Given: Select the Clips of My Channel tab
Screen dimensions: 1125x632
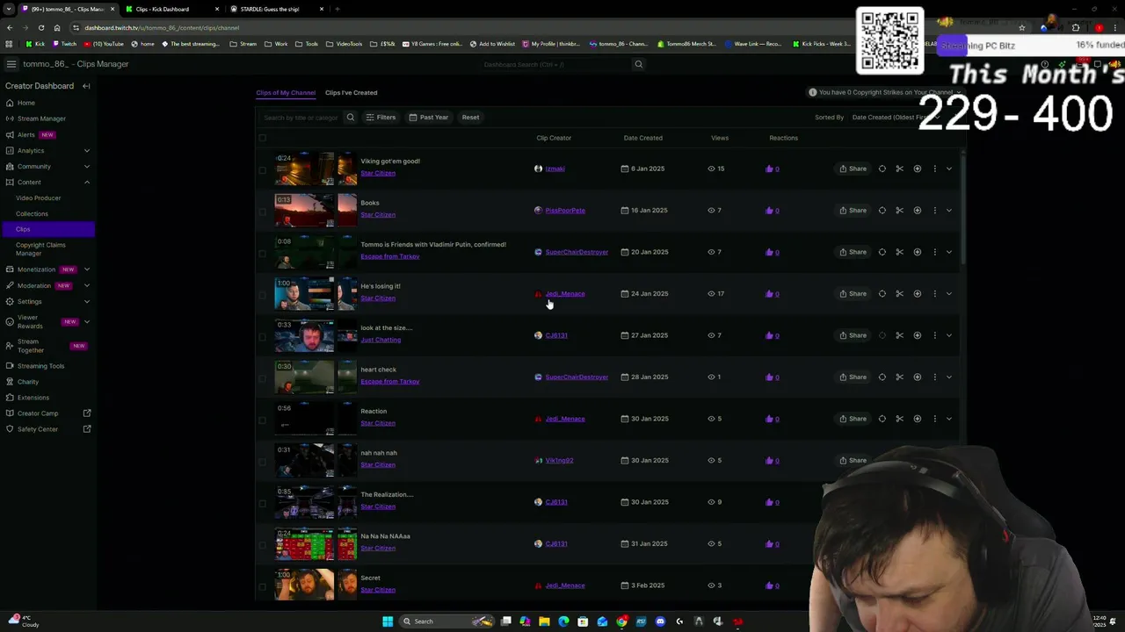Looking at the screenshot, I should coord(286,92).
